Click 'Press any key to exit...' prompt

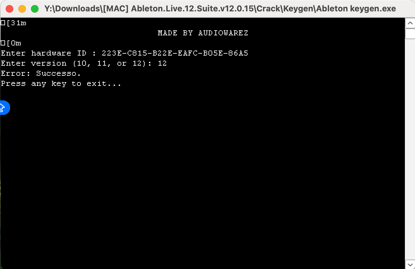coord(61,84)
